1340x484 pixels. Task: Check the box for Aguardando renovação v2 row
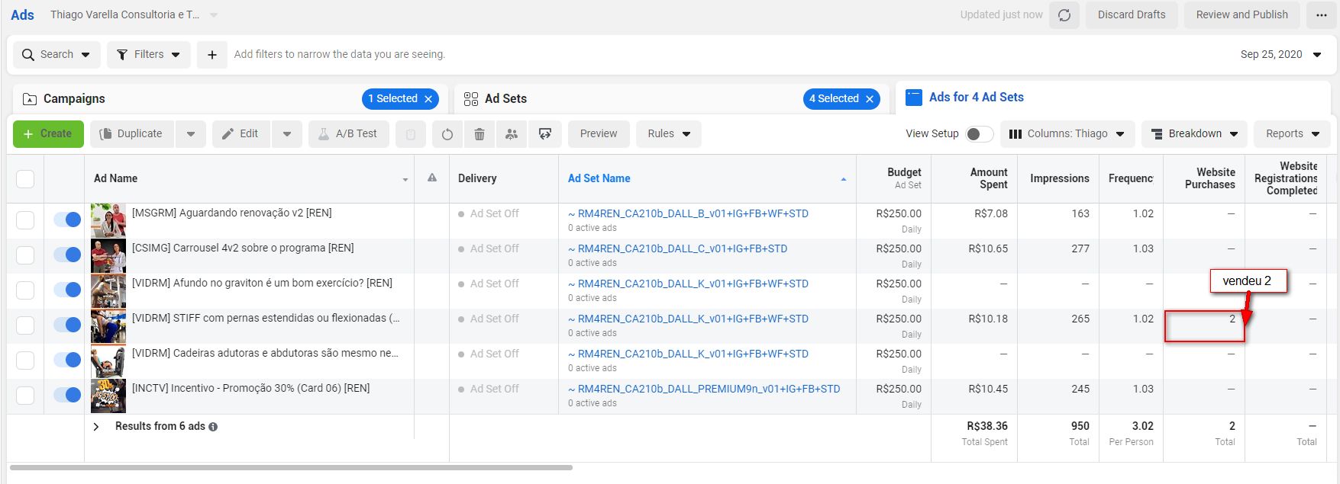pyautogui.click(x=25, y=220)
